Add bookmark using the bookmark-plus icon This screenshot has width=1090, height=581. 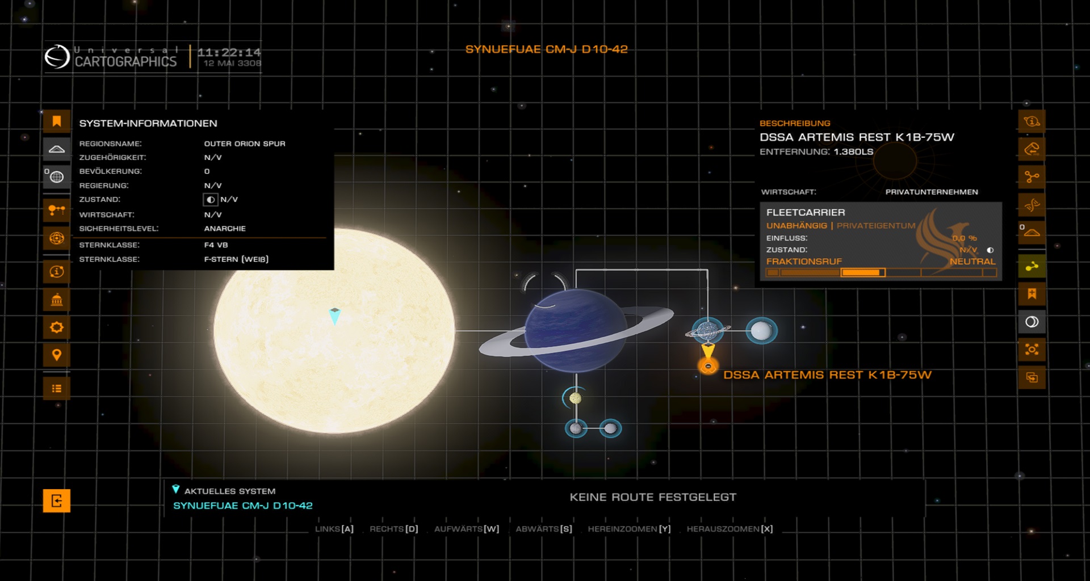(x=1032, y=294)
